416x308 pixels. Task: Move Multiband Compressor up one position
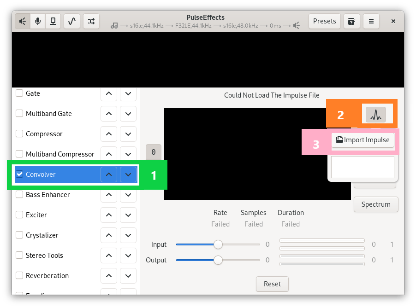tap(109, 154)
